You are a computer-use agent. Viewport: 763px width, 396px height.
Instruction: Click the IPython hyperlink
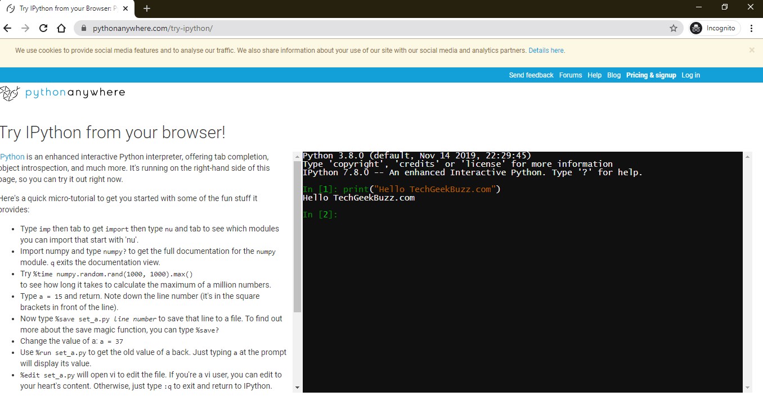pyautogui.click(x=12, y=156)
